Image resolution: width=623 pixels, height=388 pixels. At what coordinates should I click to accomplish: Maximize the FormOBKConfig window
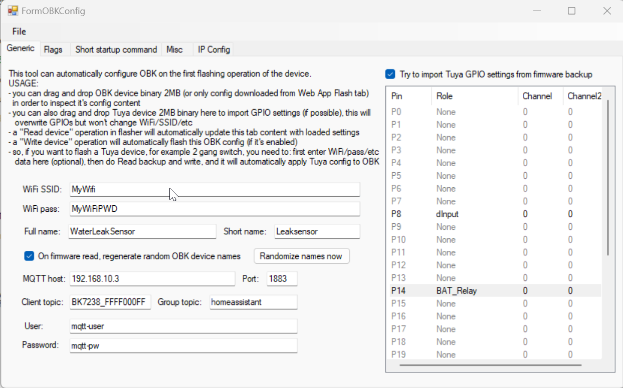(x=571, y=11)
